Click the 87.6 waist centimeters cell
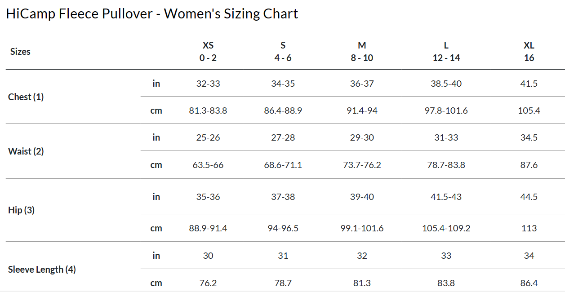Screen dimensions: 565x292 tap(529, 165)
